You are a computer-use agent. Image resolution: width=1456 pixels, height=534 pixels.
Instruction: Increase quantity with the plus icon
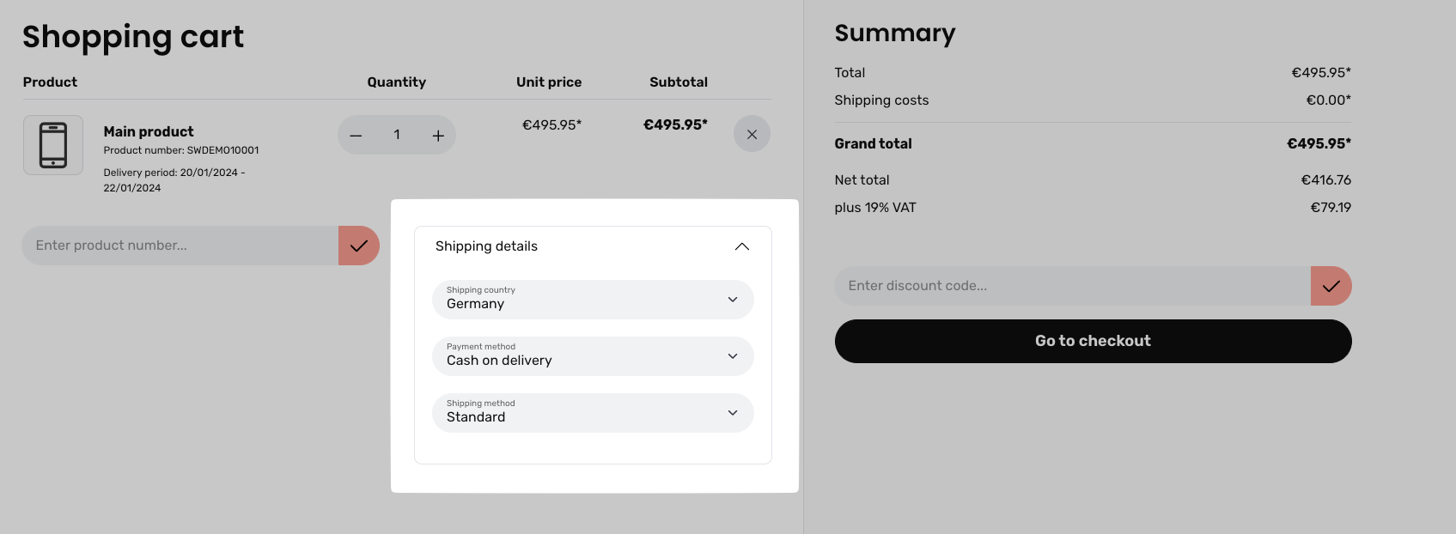click(x=438, y=136)
